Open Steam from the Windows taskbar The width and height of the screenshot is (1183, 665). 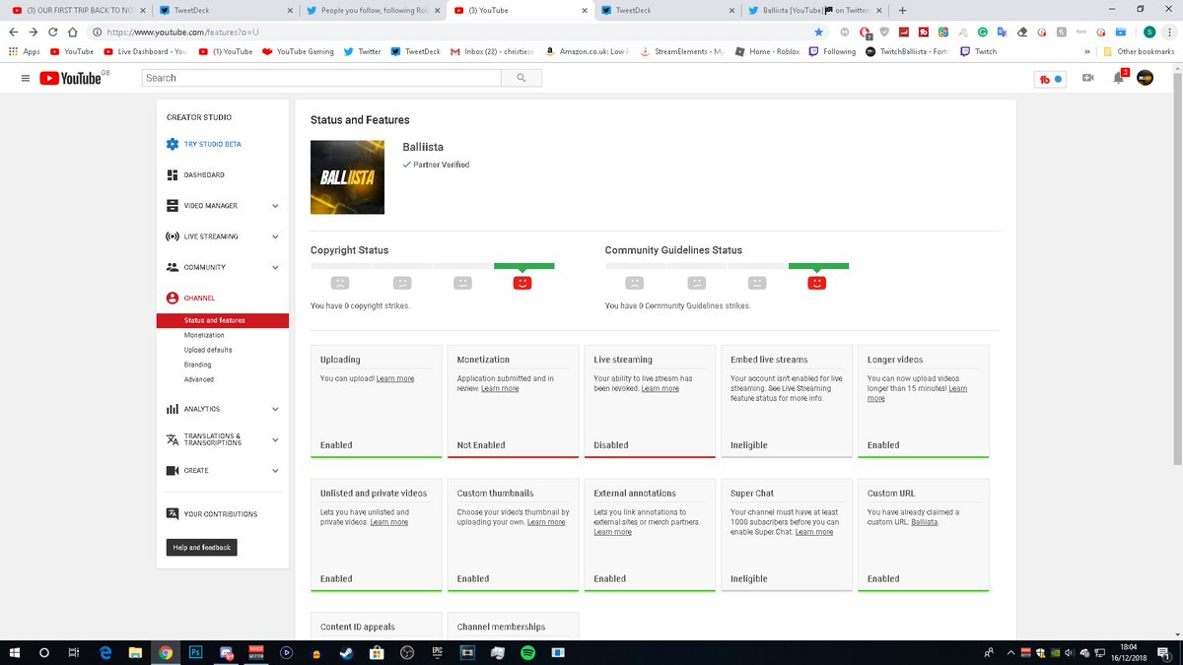point(345,652)
